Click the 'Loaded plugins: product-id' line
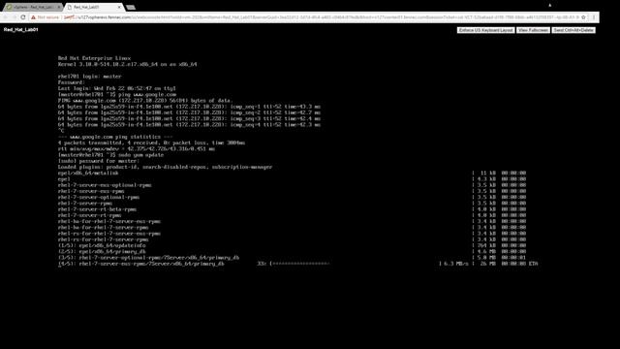 pyautogui.click(x=165, y=167)
